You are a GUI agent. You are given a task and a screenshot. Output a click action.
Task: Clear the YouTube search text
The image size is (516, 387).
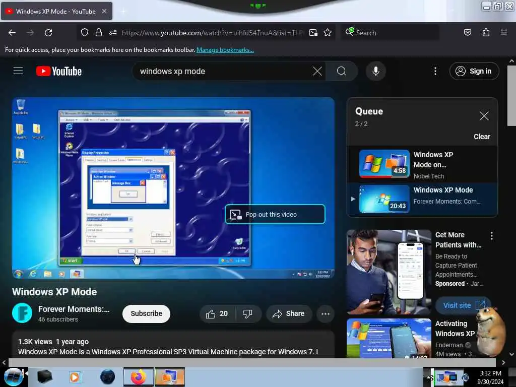click(x=317, y=71)
